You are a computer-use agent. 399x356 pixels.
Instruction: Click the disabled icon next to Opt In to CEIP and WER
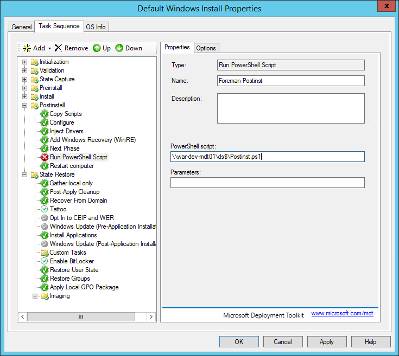45,218
